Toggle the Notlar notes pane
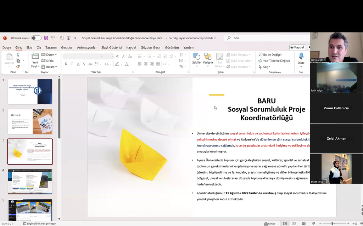The height and width of the screenshot is (226, 363). point(270,224)
